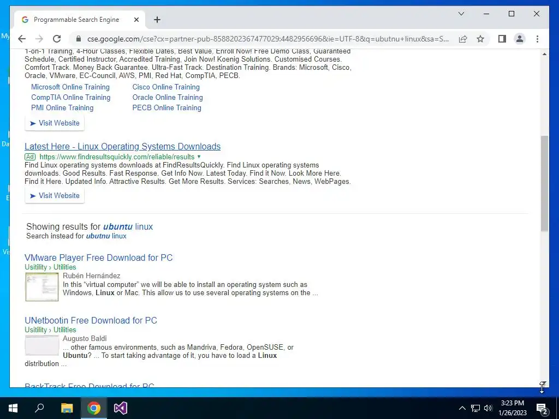Open network status tray icon
Screen dimensions: 559x419
pyautogui.click(x=475, y=408)
